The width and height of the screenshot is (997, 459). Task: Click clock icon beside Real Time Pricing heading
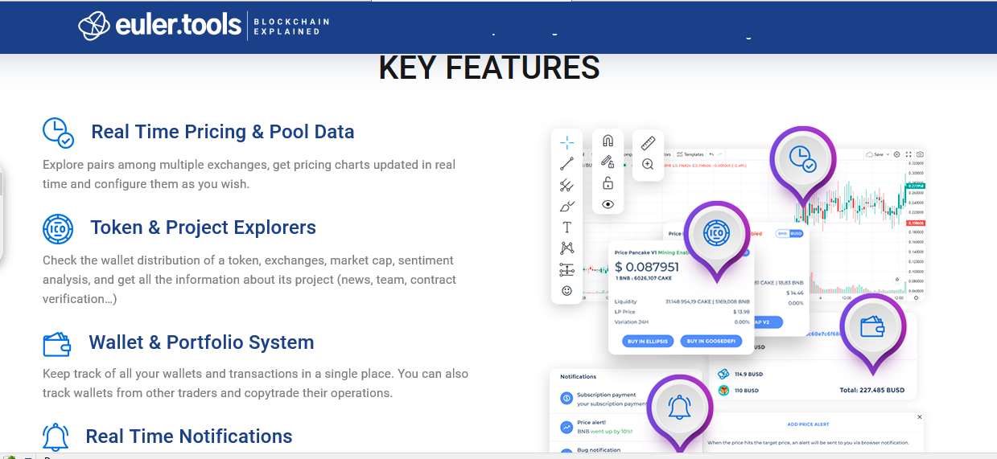click(58, 133)
